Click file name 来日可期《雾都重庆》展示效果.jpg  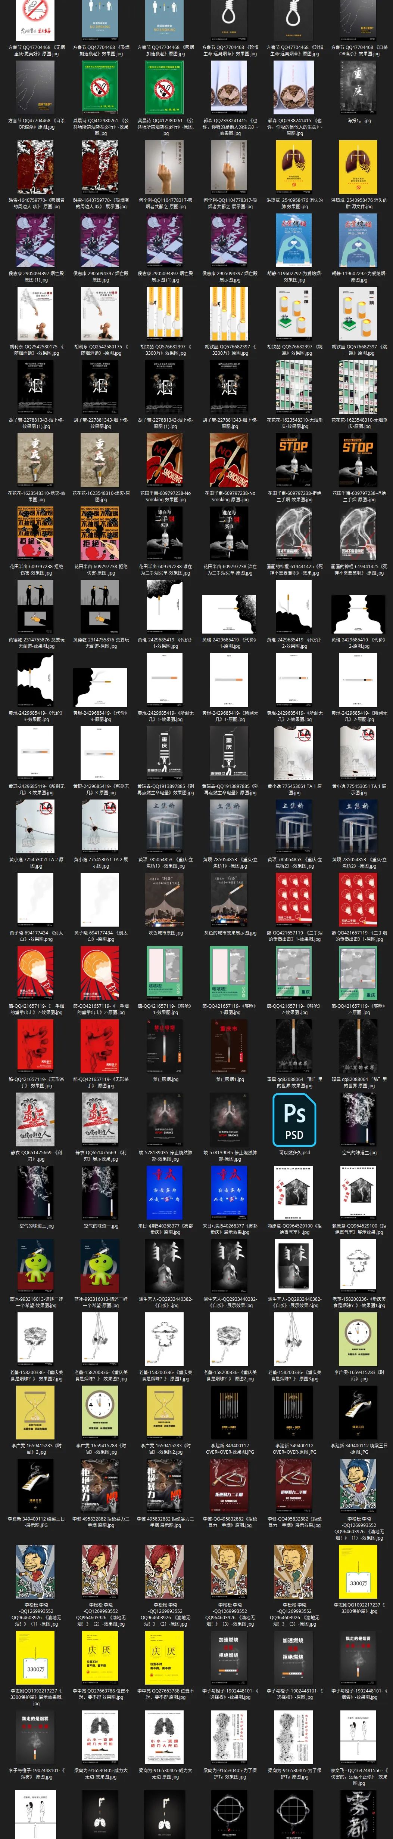click(230, 1229)
